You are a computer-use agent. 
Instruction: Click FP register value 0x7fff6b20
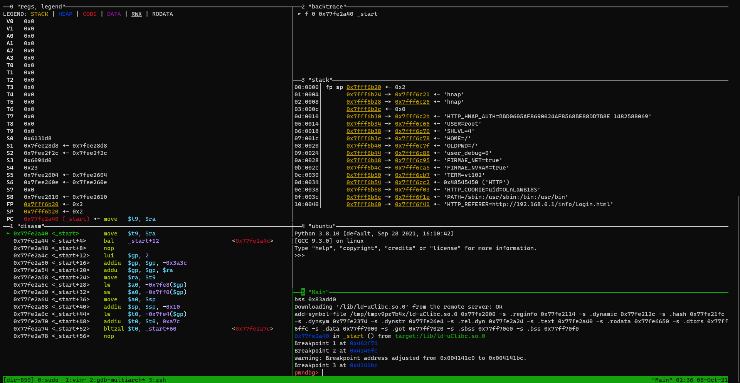[41, 204]
